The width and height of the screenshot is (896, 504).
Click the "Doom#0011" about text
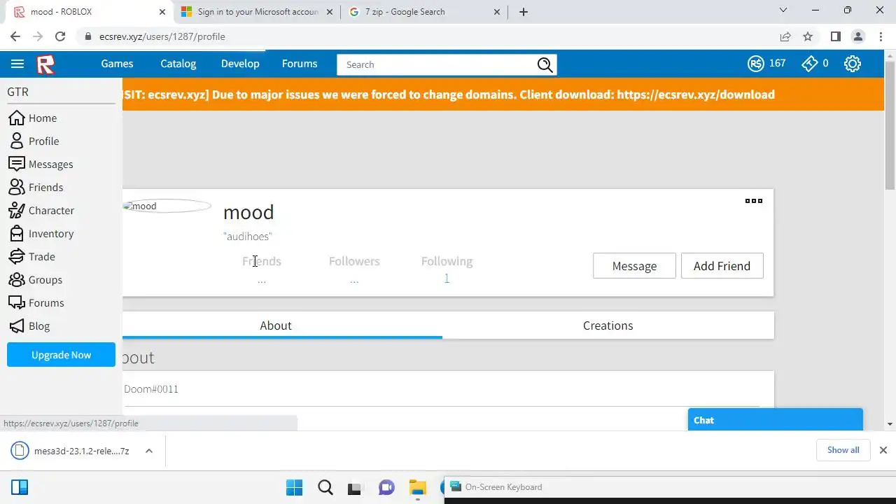(151, 389)
